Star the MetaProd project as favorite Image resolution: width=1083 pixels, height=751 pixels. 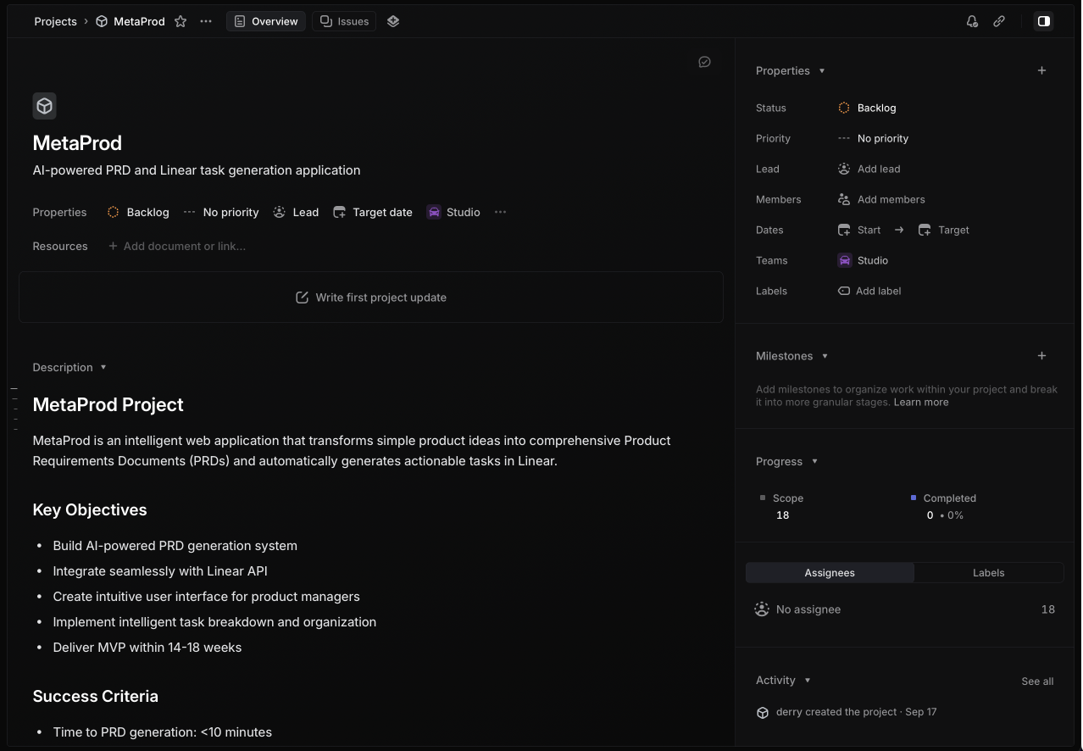point(180,21)
